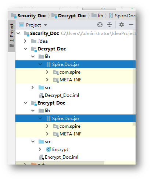Expand the .idea folder
This screenshot has width=151, height=180.
(25, 41)
